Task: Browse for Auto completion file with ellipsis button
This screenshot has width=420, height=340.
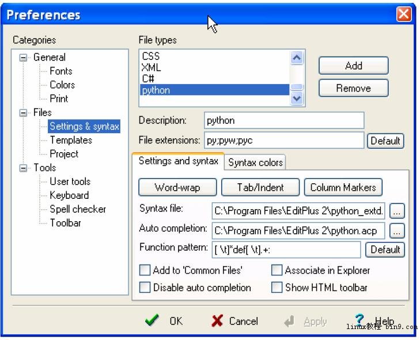Action: pyautogui.click(x=397, y=231)
